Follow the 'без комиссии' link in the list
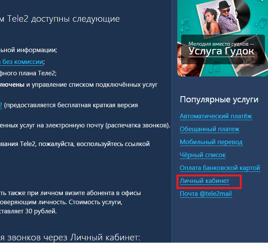 point(22,61)
